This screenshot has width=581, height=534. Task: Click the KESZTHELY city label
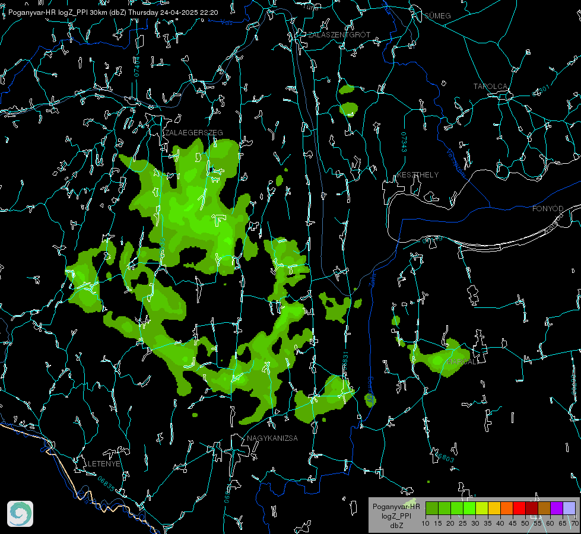point(418,175)
